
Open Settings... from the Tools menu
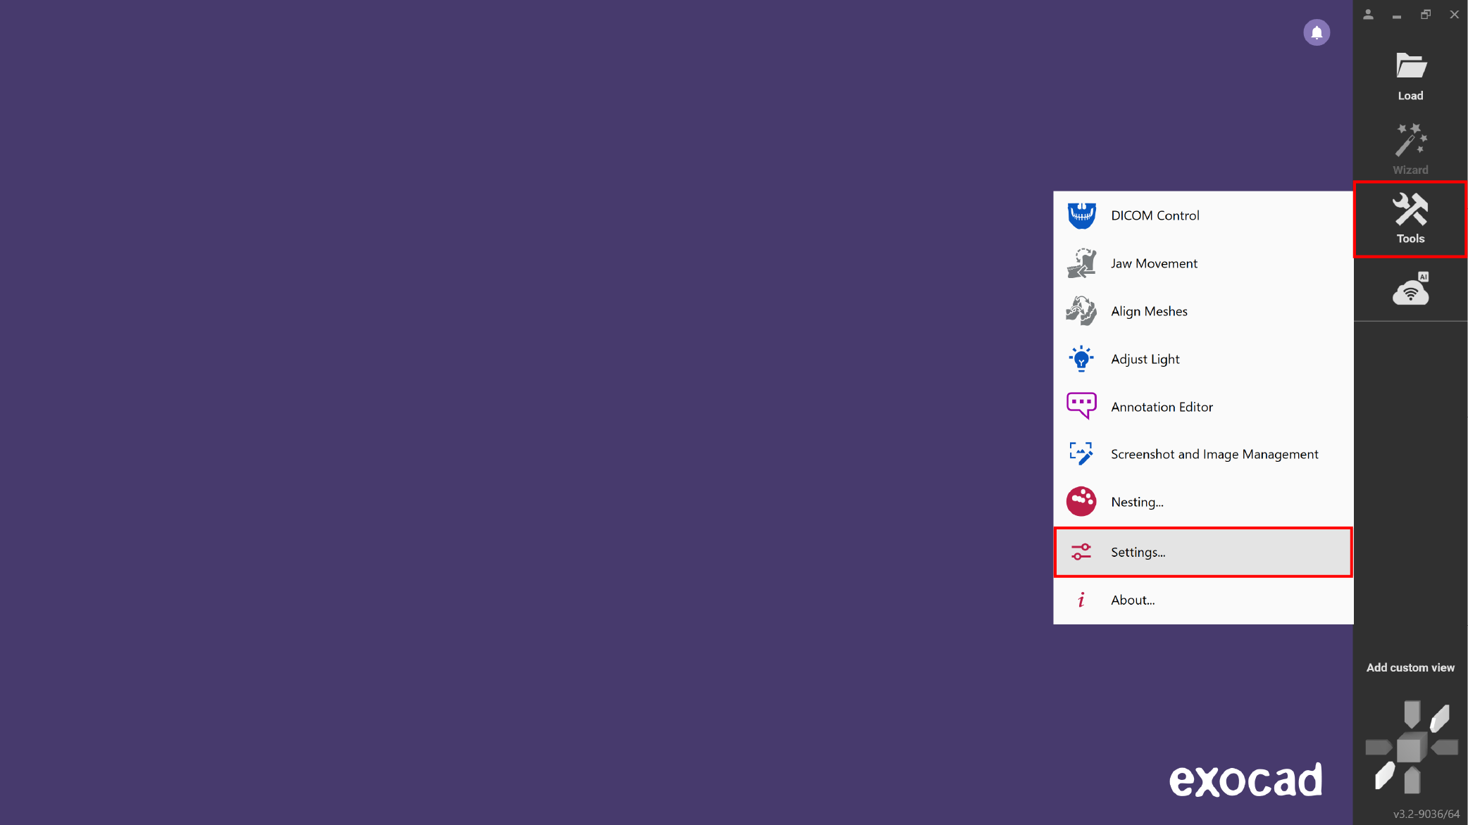[1203, 552]
